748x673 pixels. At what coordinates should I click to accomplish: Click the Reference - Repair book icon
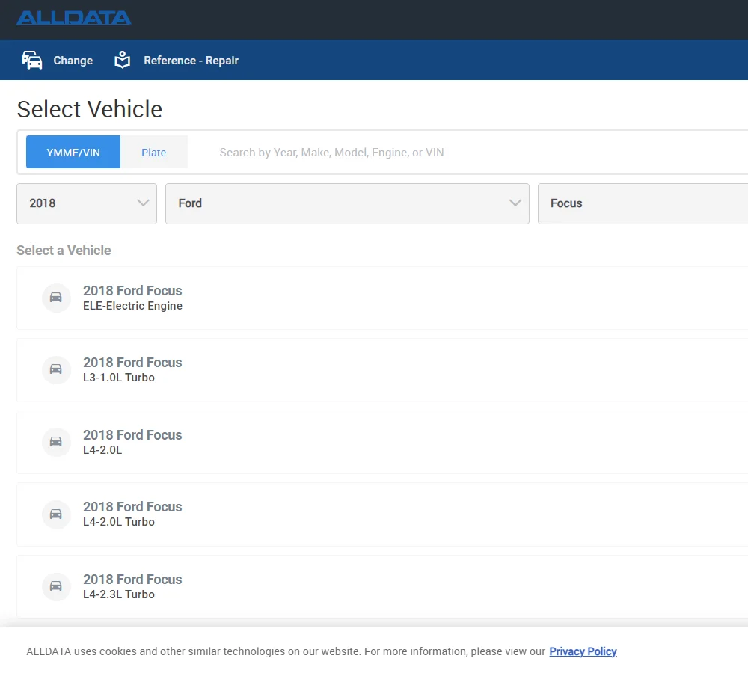tap(122, 61)
